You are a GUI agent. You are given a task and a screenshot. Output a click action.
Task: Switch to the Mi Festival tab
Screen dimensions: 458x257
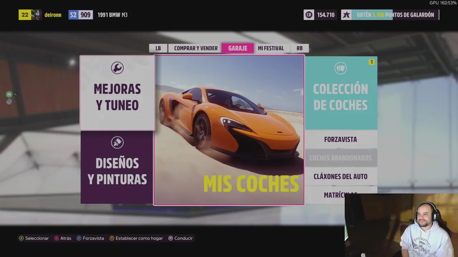(x=271, y=48)
